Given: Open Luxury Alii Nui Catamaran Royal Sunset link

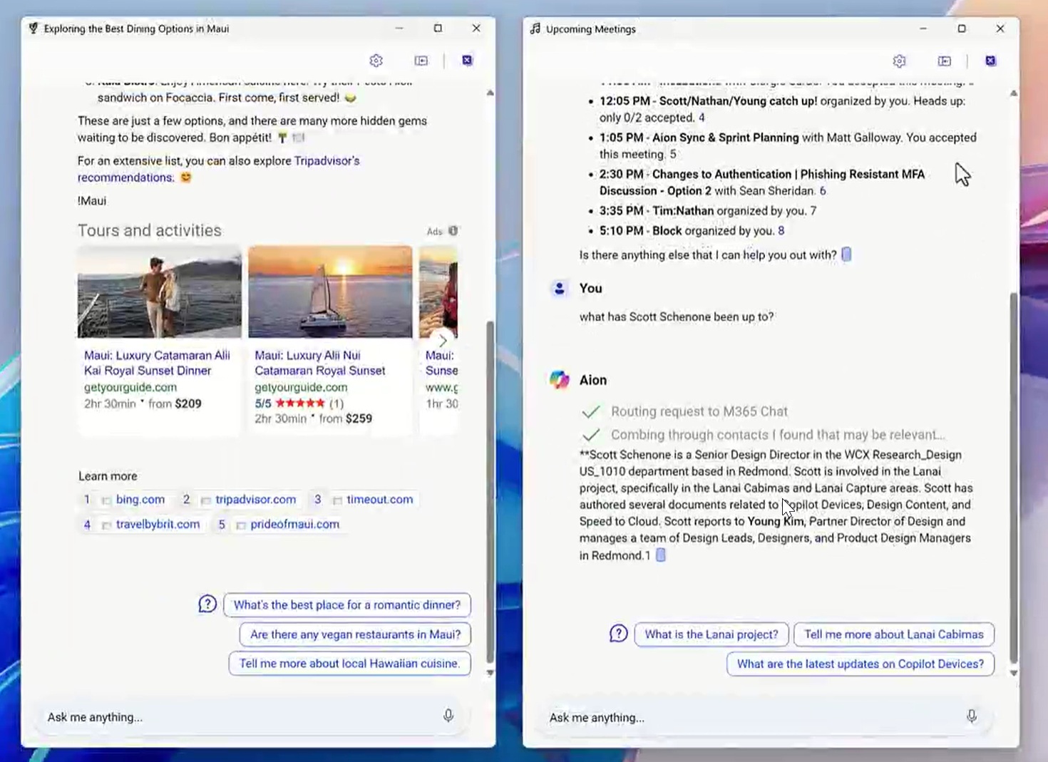Looking at the screenshot, I should [x=320, y=363].
